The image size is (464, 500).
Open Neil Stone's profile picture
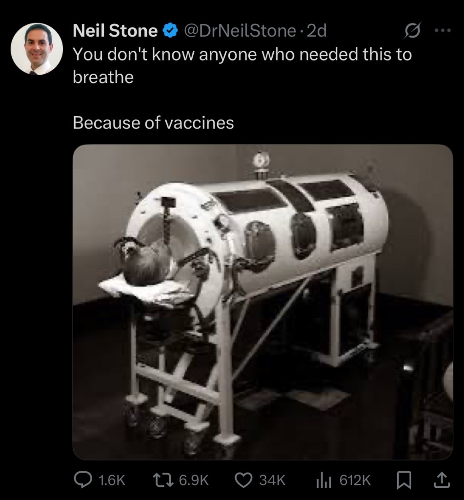(37, 49)
